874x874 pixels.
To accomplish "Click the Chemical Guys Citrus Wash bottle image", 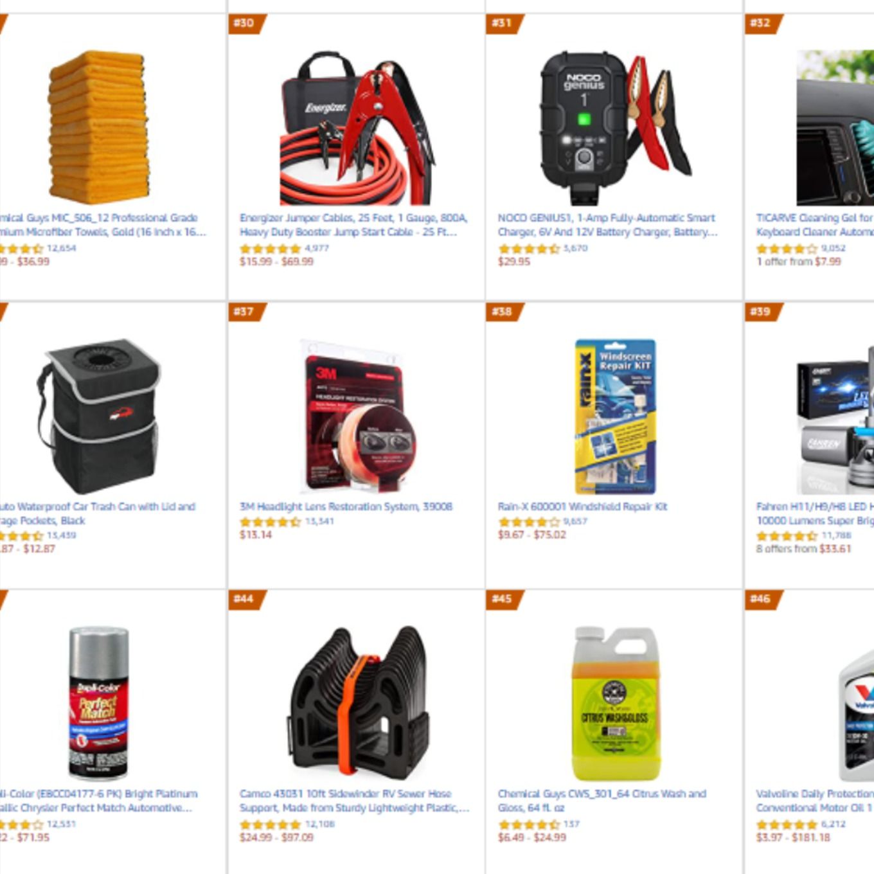I will [615, 704].
